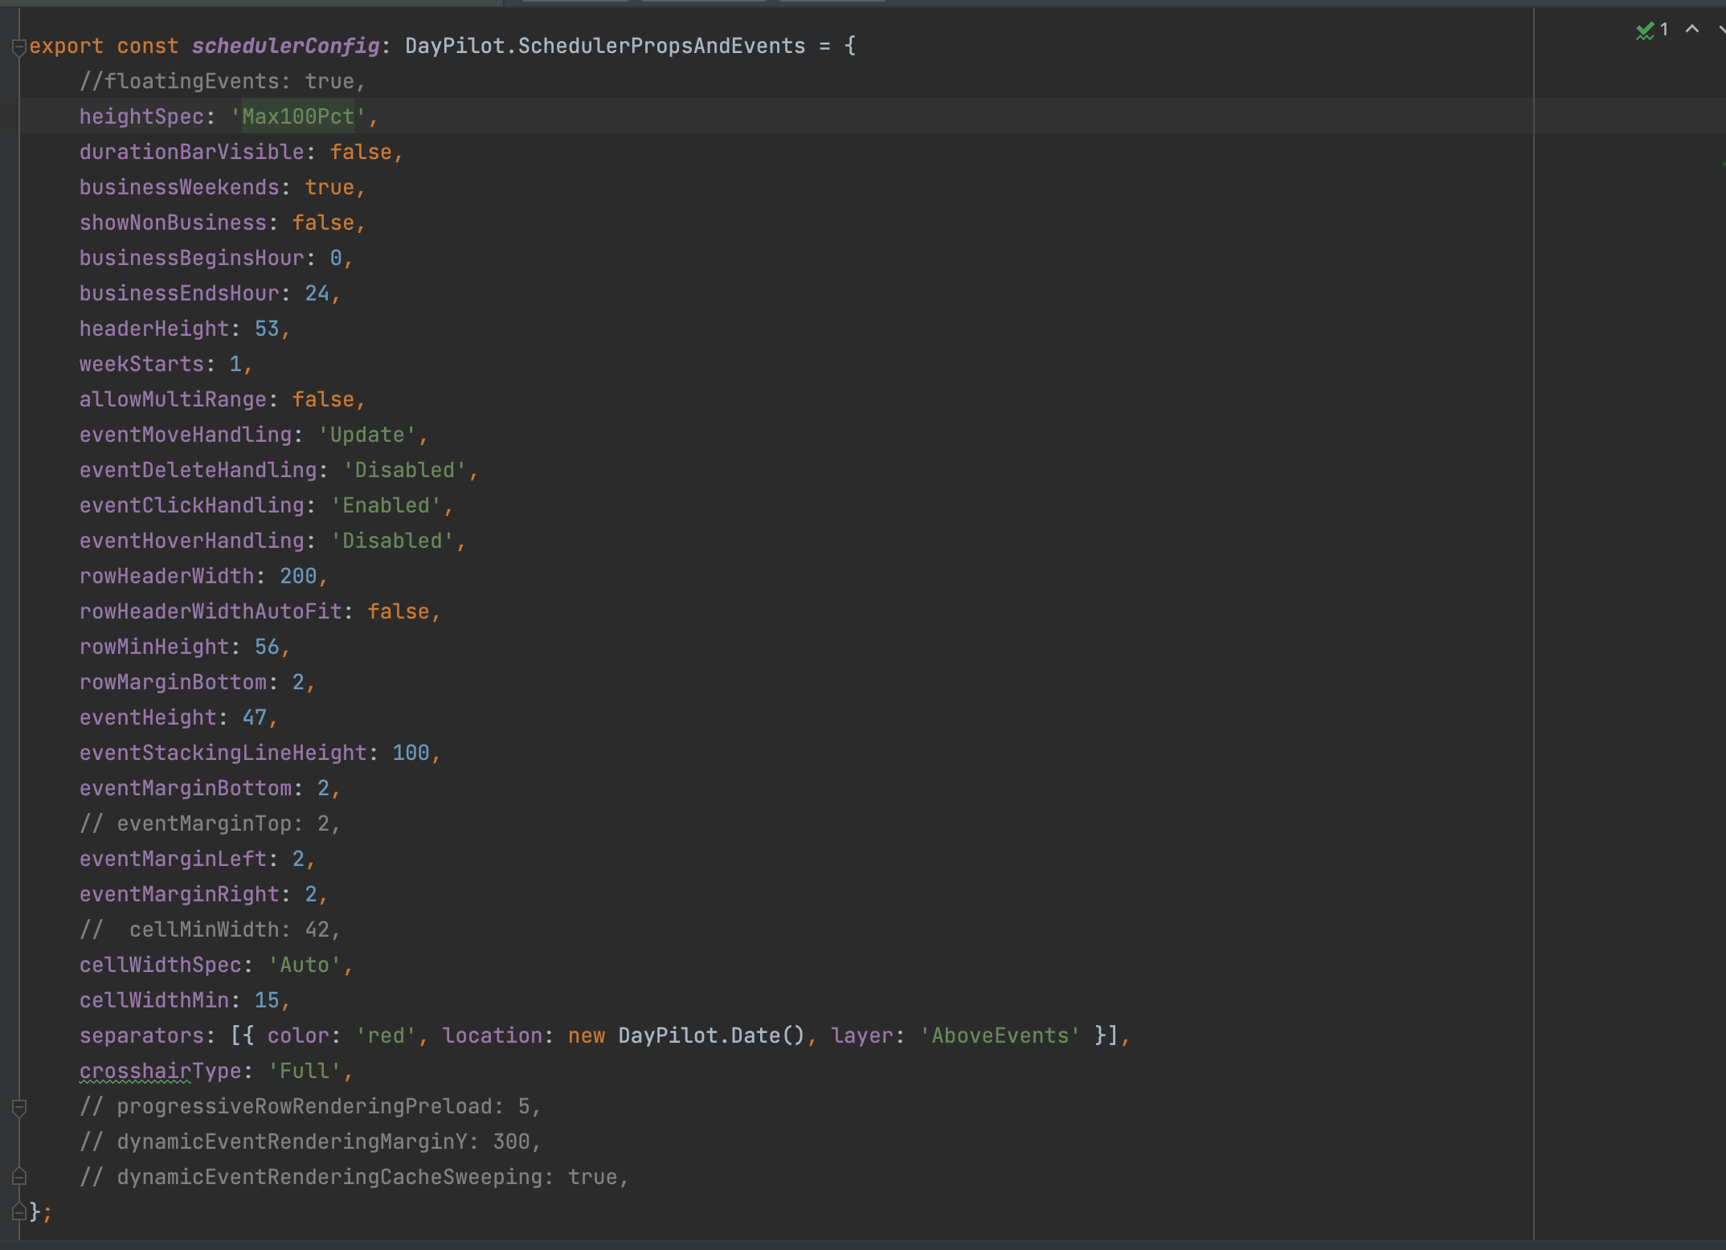Viewport: 1726px width, 1250px height.
Task: Click headerHeight value 53
Action: click(267, 329)
